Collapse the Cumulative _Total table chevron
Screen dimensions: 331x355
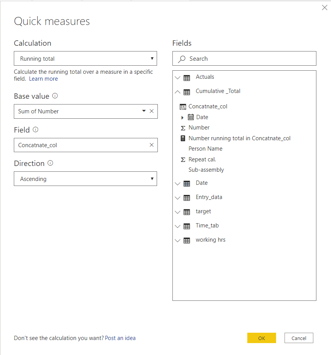(178, 92)
